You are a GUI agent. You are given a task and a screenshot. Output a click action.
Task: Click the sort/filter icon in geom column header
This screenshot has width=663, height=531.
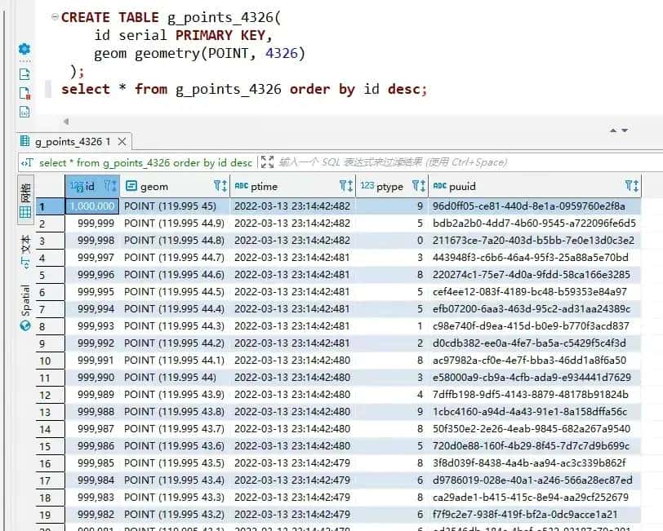coord(220,186)
